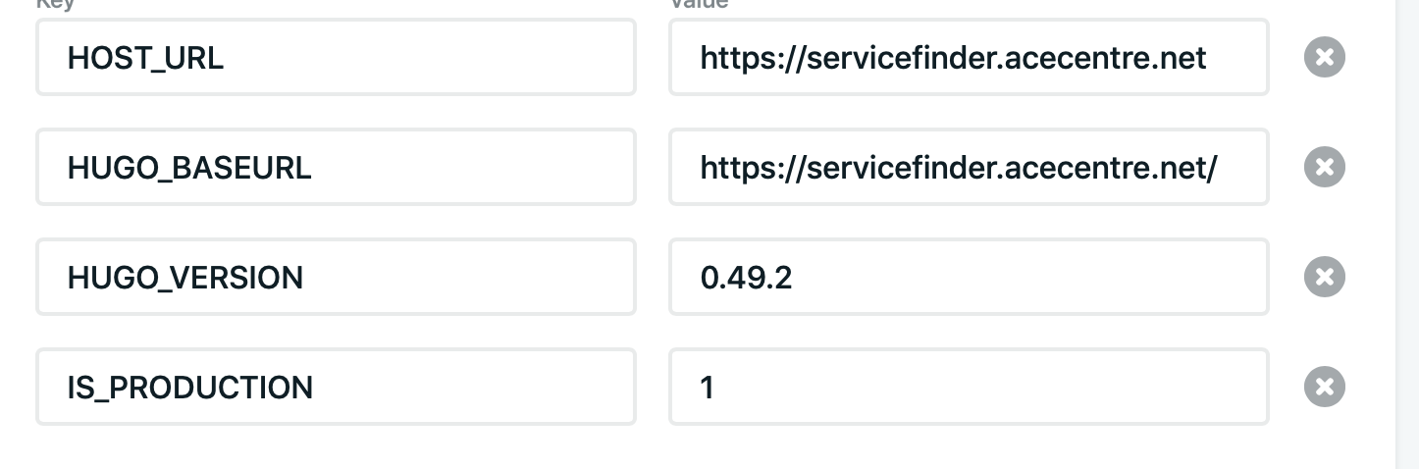Remove the HOST_URL environment variable

coord(1324,57)
